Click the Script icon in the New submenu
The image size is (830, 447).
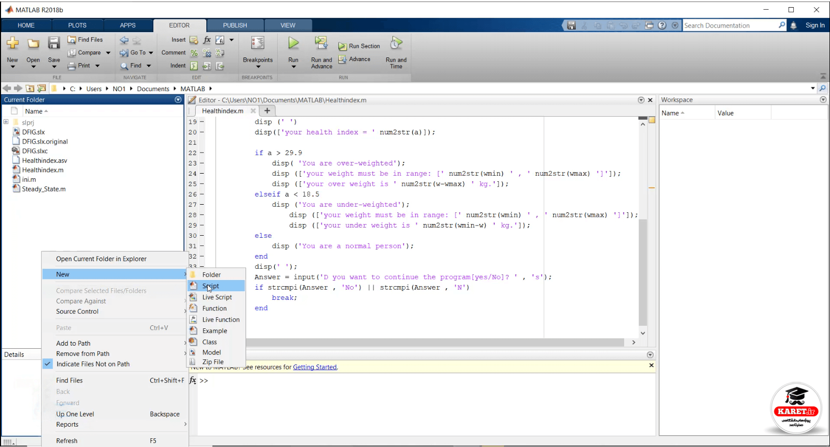(x=194, y=286)
